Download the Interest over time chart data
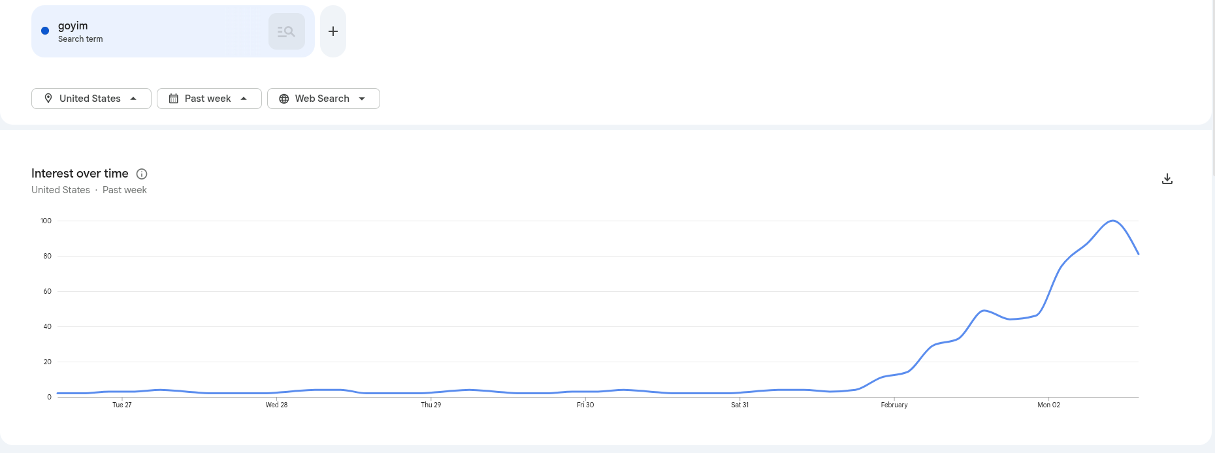This screenshot has width=1215, height=453. 1167,179
